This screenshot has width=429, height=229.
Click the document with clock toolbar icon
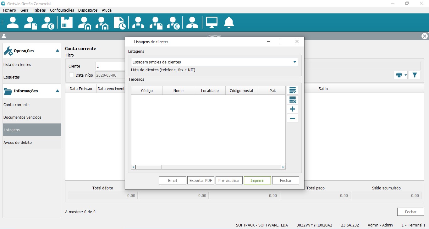point(120,23)
